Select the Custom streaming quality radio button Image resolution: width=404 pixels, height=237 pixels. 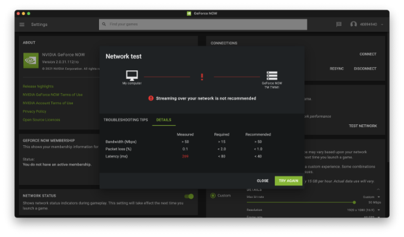(213, 195)
